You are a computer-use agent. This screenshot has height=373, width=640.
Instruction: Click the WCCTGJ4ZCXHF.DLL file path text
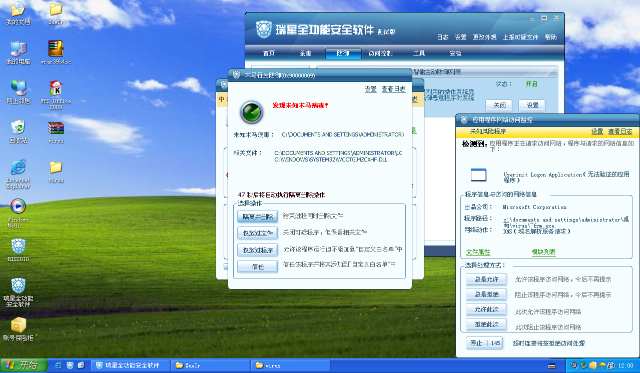pos(331,160)
